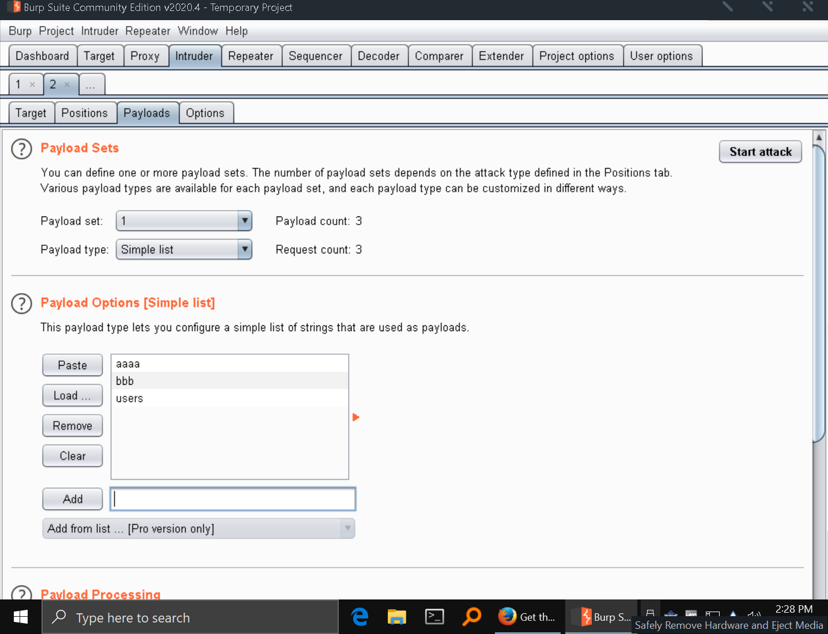Open help for Payload Options
Screen dimensions: 828x634
[x=21, y=303]
